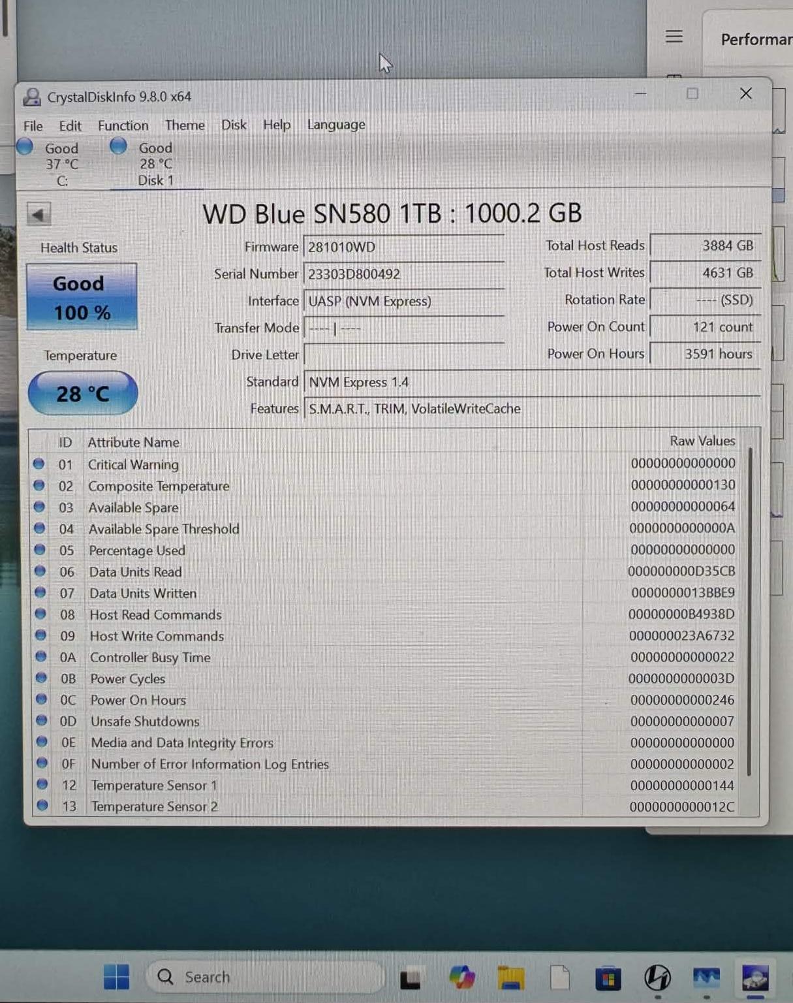
Task: Click the status dot of Composite Temperature row
Action: click(x=39, y=485)
